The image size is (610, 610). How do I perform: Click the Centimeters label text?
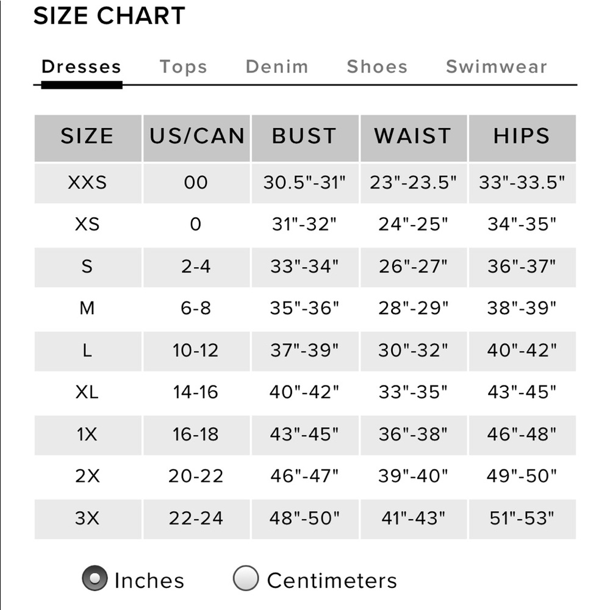tap(331, 581)
